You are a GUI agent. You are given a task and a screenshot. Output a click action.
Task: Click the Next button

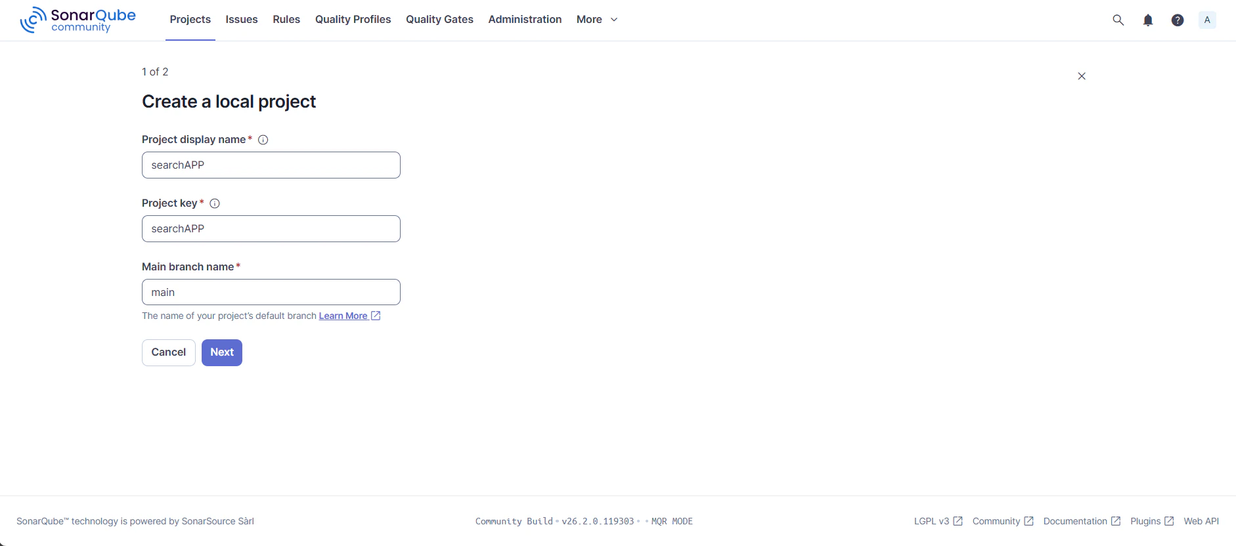[x=222, y=352]
